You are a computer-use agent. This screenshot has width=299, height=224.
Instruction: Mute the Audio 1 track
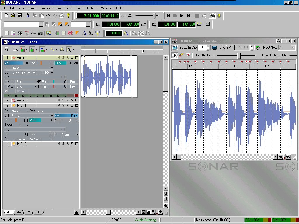(58, 57)
